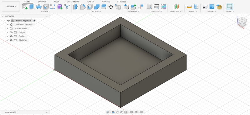This screenshot has height=115, width=250.
Task: Open the Design workspace dropdown
Action: point(11,7)
